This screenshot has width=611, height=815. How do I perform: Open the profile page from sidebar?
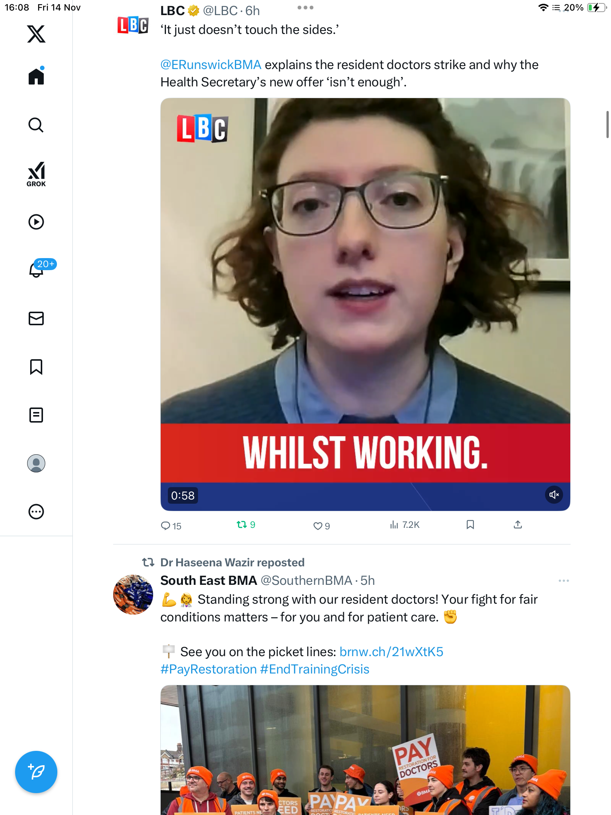coord(36,463)
